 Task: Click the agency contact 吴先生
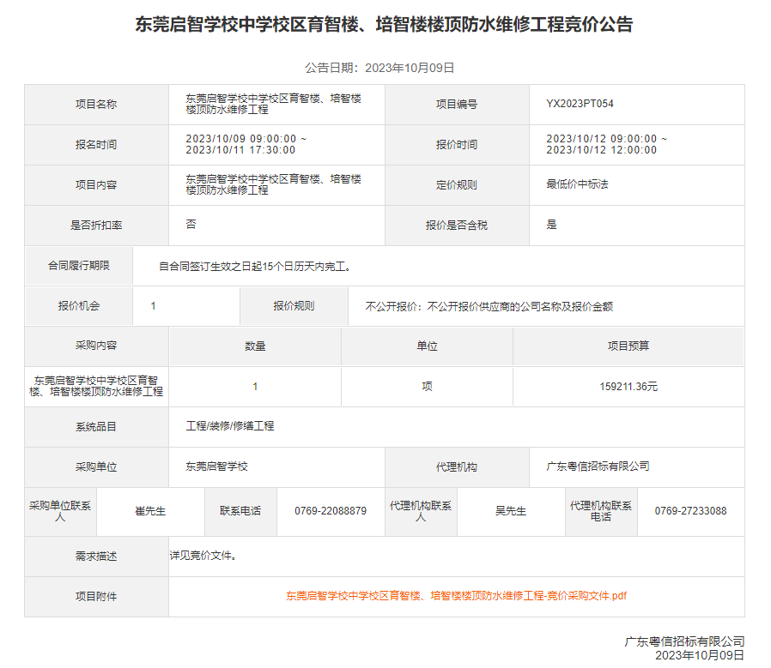click(x=511, y=511)
